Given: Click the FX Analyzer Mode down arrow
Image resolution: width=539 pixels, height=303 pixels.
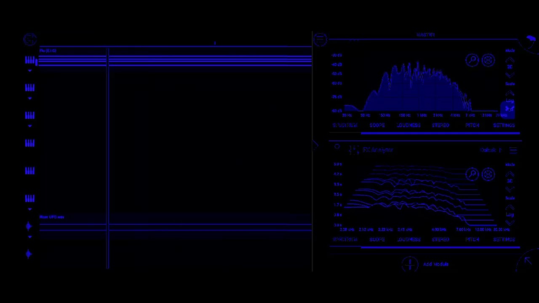Looking at the screenshot, I should tap(510, 189).
